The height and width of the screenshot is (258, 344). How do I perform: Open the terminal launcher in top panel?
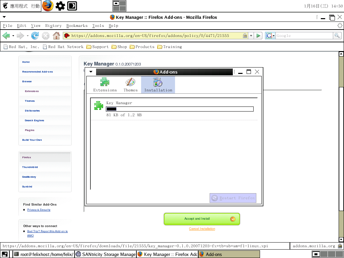(72, 6)
